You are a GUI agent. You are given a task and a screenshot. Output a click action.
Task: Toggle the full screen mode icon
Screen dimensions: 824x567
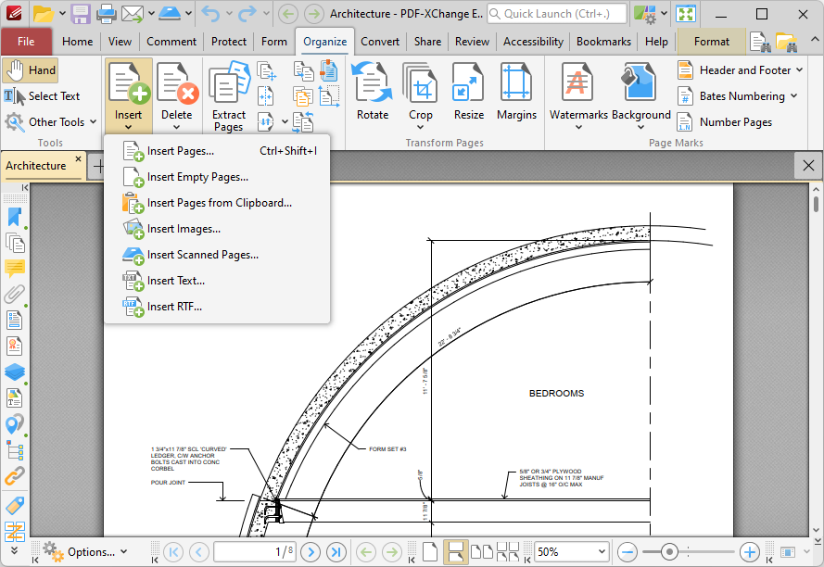686,14
